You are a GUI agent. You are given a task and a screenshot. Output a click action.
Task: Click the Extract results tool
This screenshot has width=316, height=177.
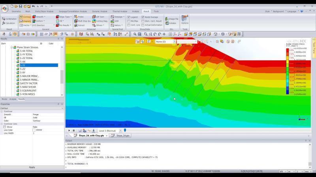[79, 25]
